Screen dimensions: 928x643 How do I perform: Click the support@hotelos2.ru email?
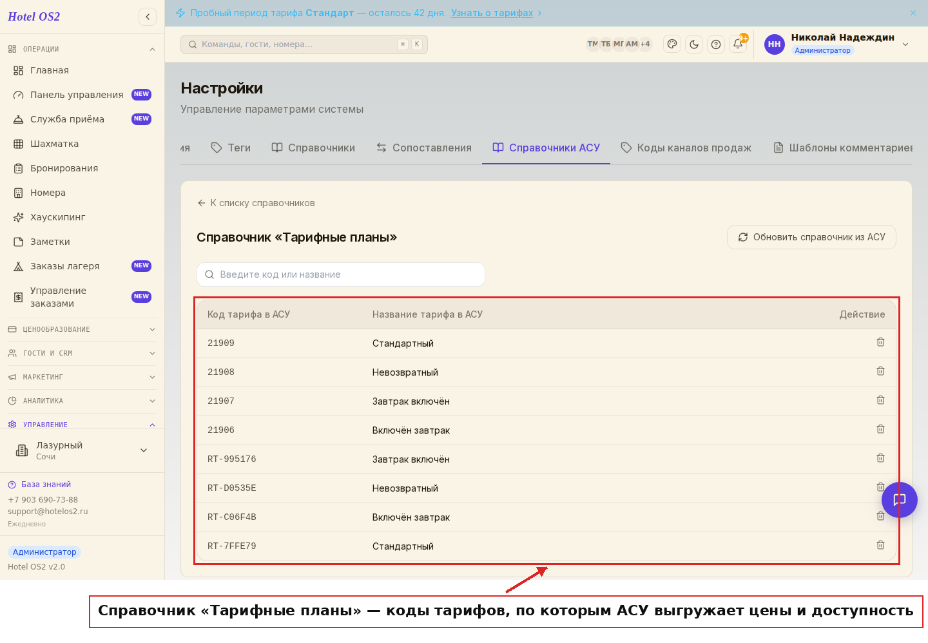[x=48, y=512]
